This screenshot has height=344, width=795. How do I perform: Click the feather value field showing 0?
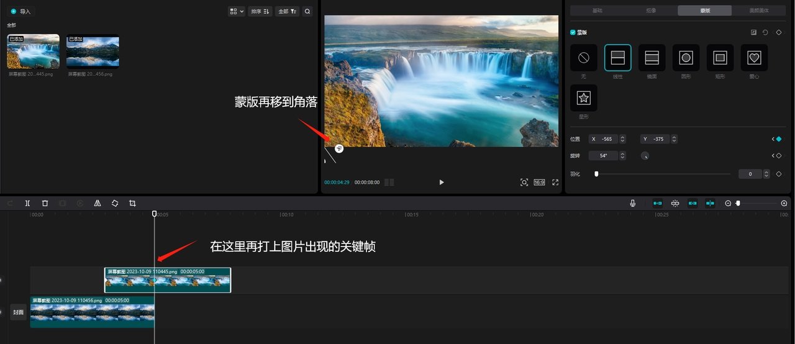pyautogui.click(x=750, y=174)
